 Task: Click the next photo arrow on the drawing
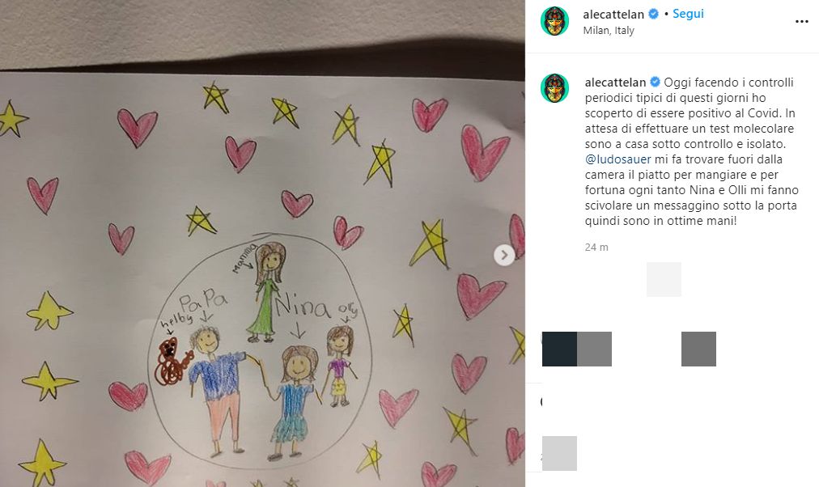504,256
